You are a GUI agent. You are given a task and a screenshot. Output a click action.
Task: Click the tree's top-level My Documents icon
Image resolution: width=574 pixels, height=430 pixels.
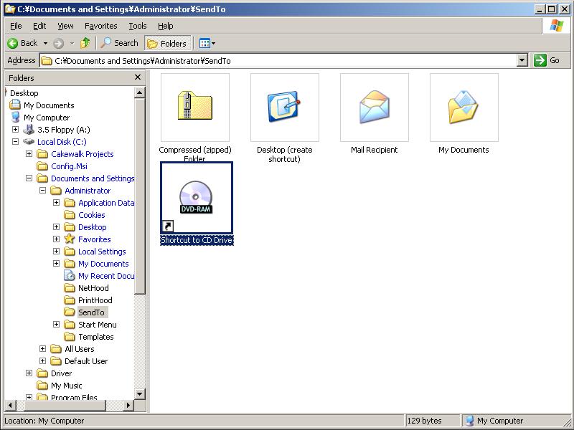(x=15, y=105)
